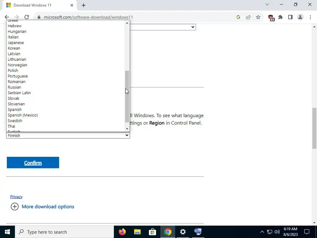317x238 pixels.
Task: Click the Confirm button
Action: coord(33,162)
